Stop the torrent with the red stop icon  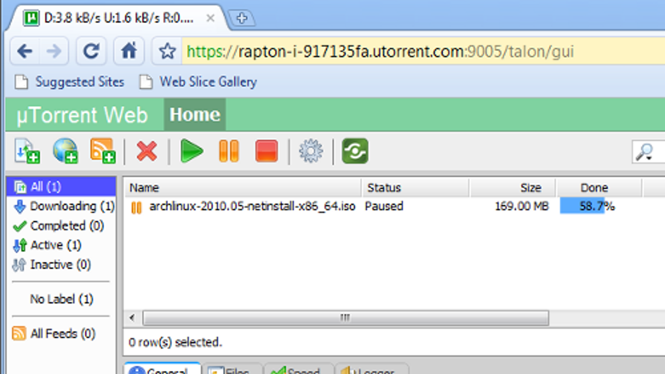(266, 151)
